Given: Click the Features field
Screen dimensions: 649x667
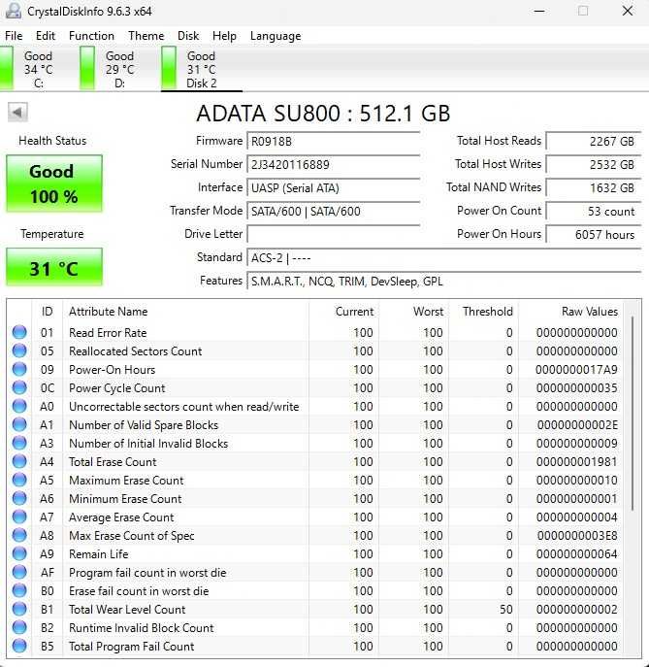Looking at the screenshot, I should [443, 282].
